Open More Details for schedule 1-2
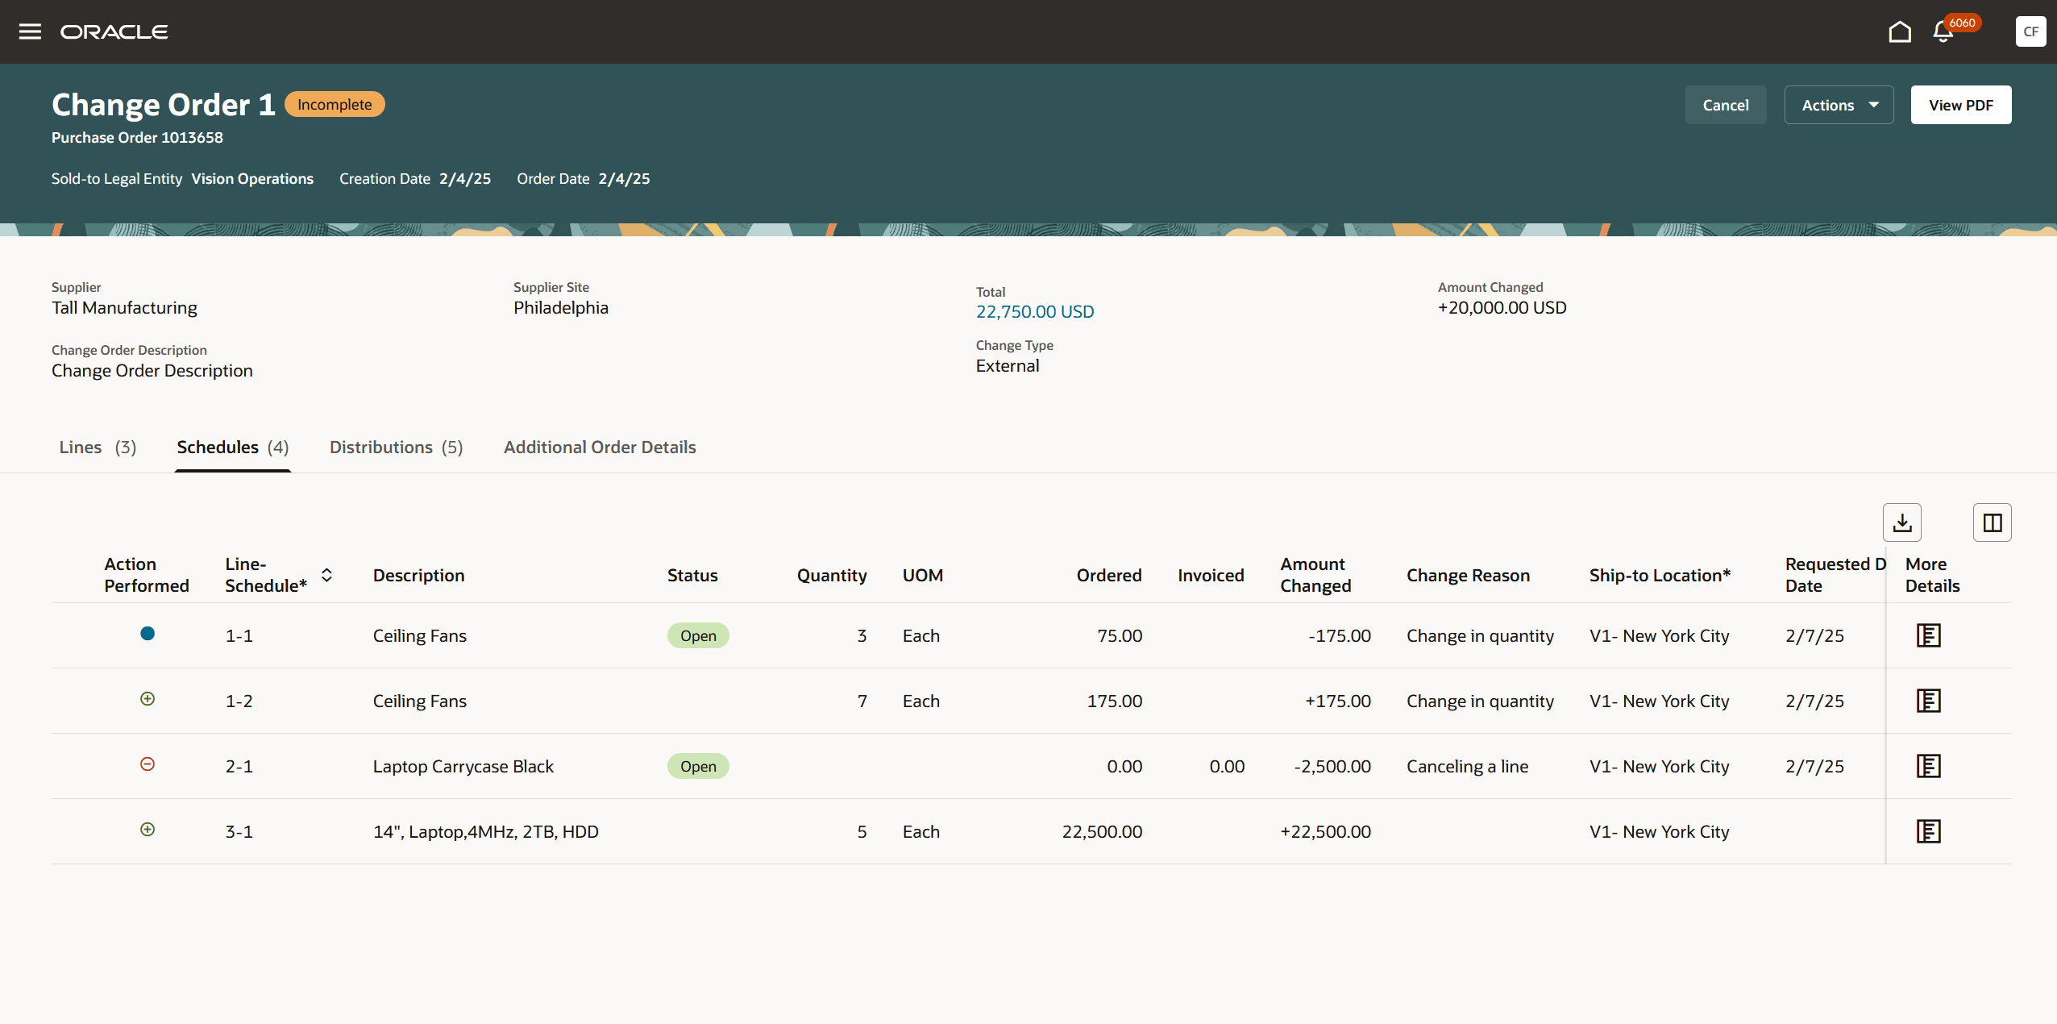The image size is (2057, 1024). click(x=1927, y=701)
